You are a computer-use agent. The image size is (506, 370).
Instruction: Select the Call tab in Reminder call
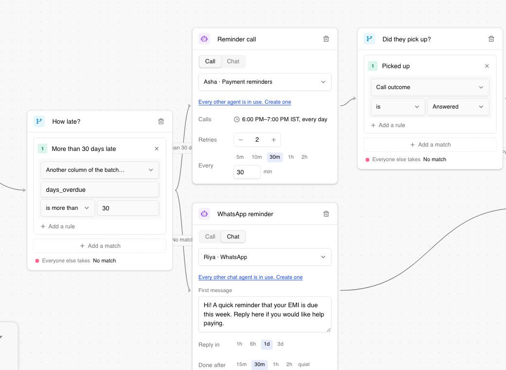[x=210, y=61]
